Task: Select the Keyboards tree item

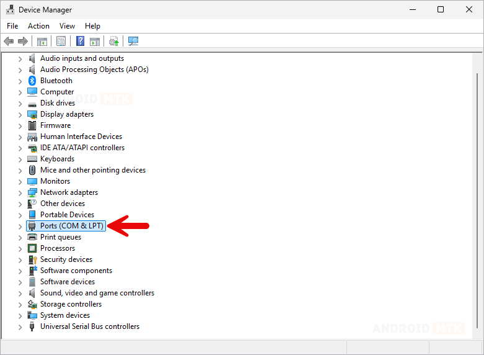Action: (x=57, y=159)
